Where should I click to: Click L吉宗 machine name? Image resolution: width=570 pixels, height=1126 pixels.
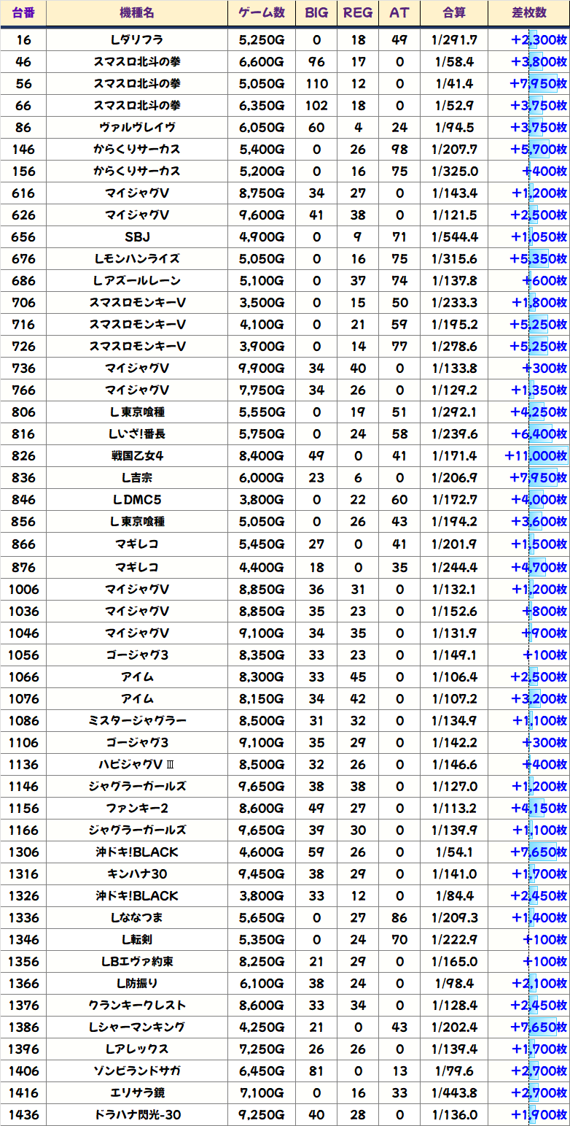point(137,478)
